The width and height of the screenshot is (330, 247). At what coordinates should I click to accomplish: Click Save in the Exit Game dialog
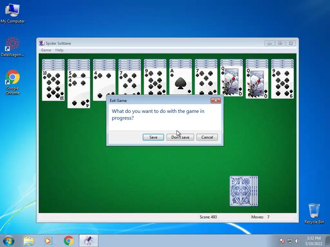pyautogui.click(x=153, y=137)
